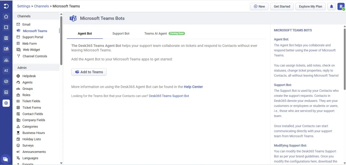346x165 pixels.
Task: Click the Coming Soon badge
Action: point(177,33)
